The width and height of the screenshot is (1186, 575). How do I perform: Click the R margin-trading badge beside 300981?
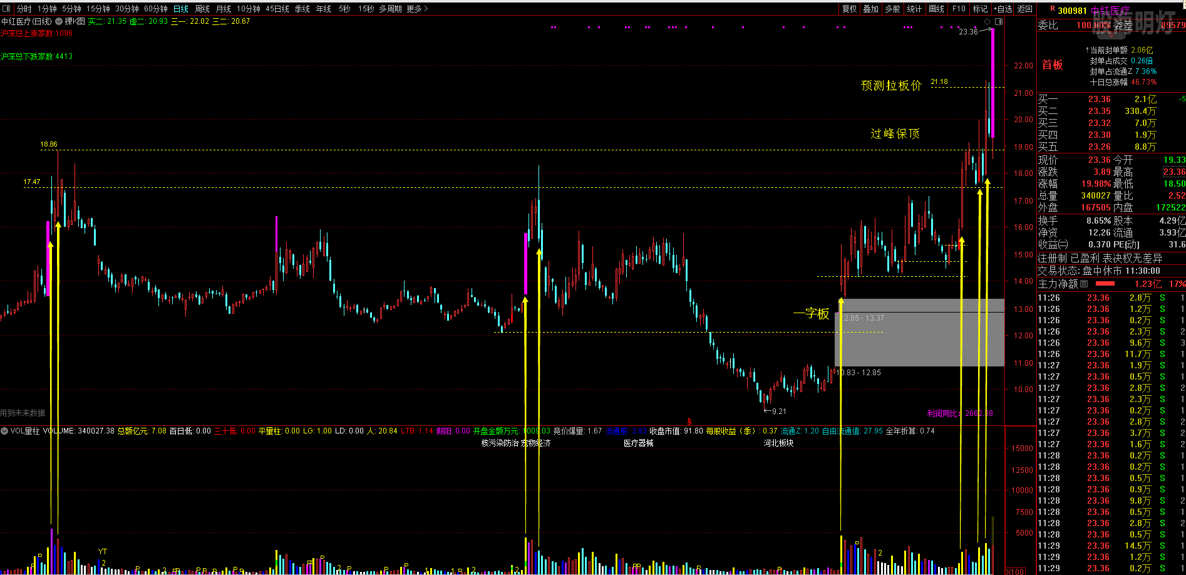(x=1053, y=9)
